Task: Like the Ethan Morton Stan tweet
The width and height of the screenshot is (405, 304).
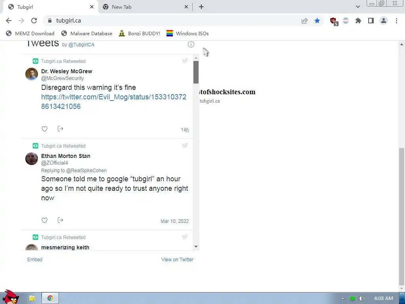Action: [44, 220]
